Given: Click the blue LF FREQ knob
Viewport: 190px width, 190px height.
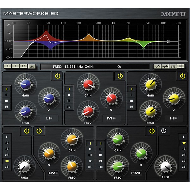Looking at the screenshot, I should tap(26, 111).
